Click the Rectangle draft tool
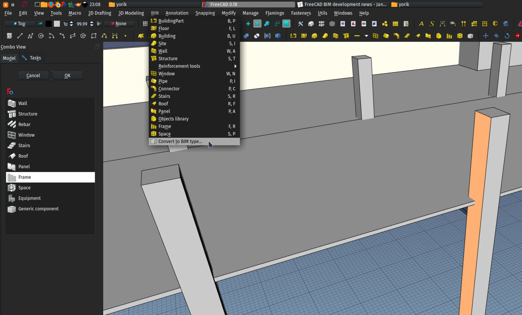The height and width of the screenshot is (315, 522). 94,36
